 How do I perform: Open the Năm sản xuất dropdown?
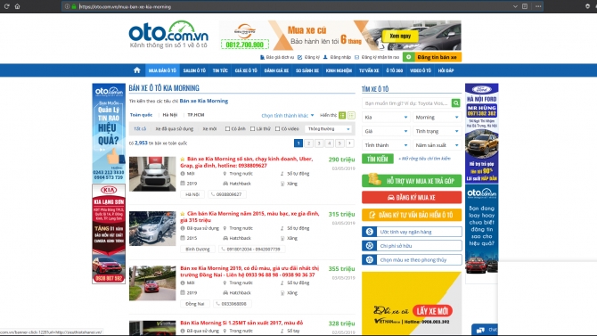tap(437, 145)
